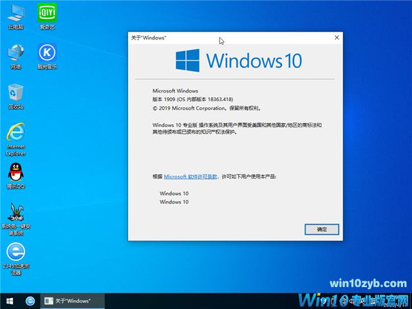This screenshot has height=309, width=412.
Task: Click the 回收站 Recycle Bin icon
Action: click(x=16, y=94)
